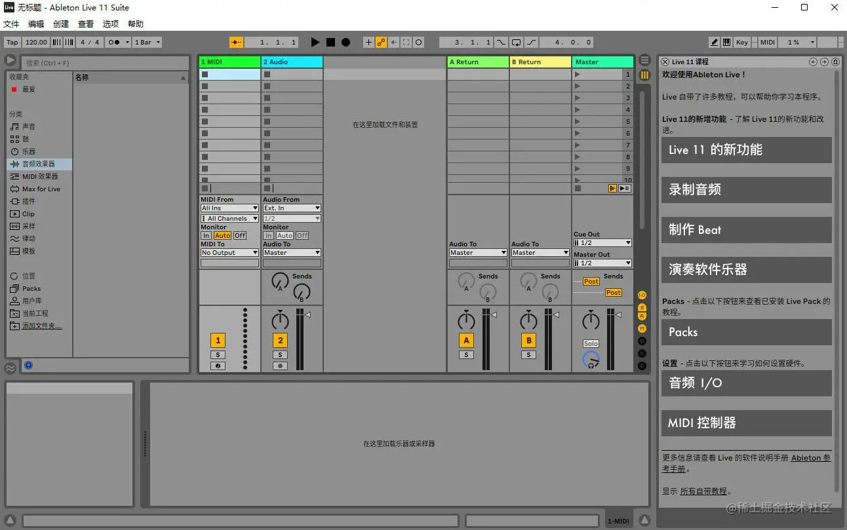Click the Master Solo cue button
Viewport: 847px width, 530px height.
591,343
